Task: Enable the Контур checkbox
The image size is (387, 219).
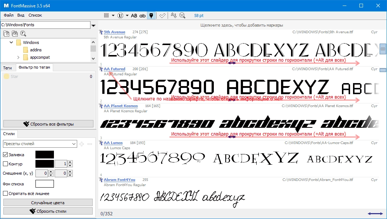Action: pos(5,164)
